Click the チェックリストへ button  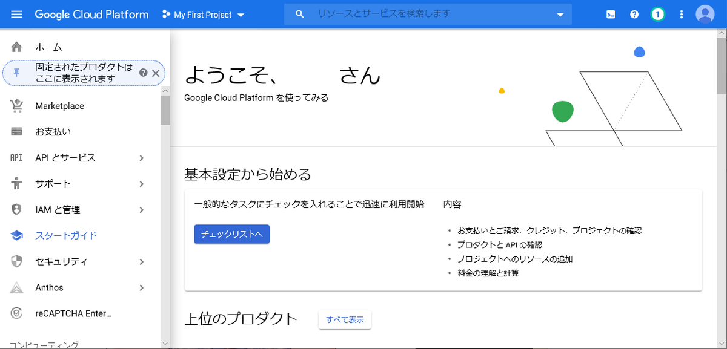[x=231, y=234]
